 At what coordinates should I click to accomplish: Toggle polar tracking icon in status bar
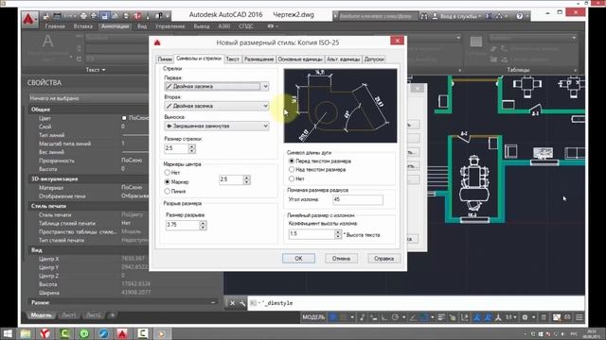point(395,317)
